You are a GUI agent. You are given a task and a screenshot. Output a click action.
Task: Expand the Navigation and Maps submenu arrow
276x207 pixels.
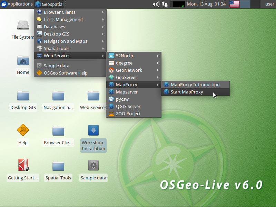click(103, 41)
